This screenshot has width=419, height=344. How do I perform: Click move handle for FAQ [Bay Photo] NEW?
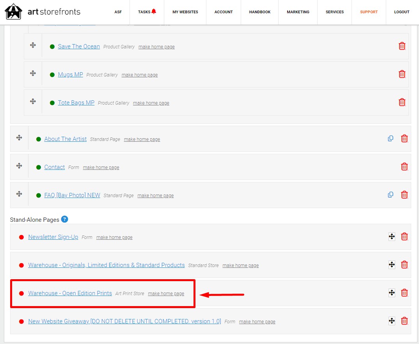[19, 194]
